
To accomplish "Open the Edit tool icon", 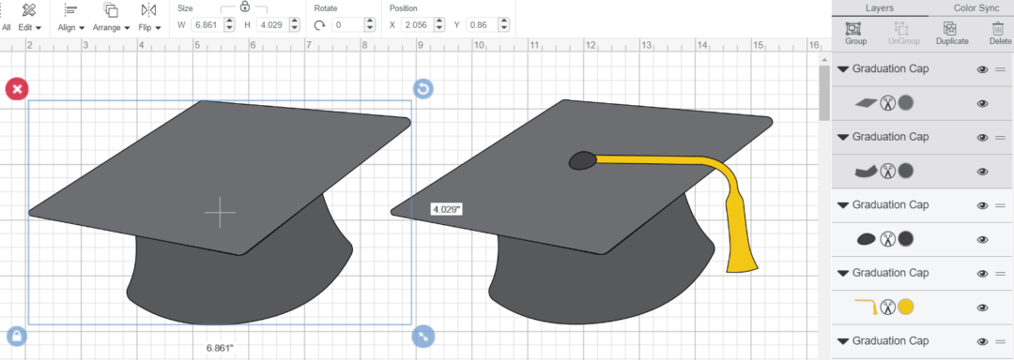I will 28,9.
